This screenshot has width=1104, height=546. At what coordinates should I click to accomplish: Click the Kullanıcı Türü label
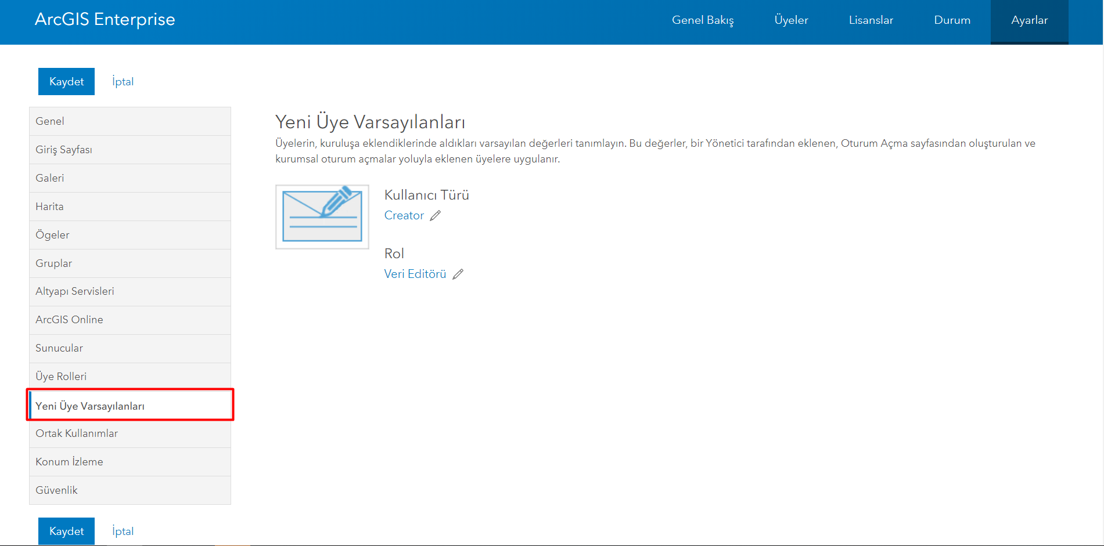[427, 196]
